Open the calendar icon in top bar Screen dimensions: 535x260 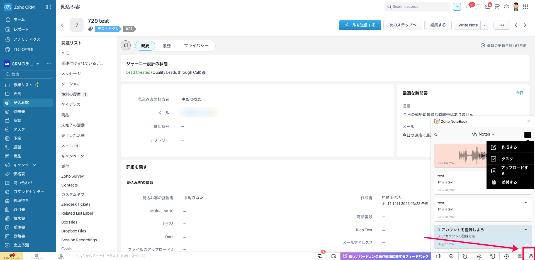pyautogui.click(x=478, y=7)
